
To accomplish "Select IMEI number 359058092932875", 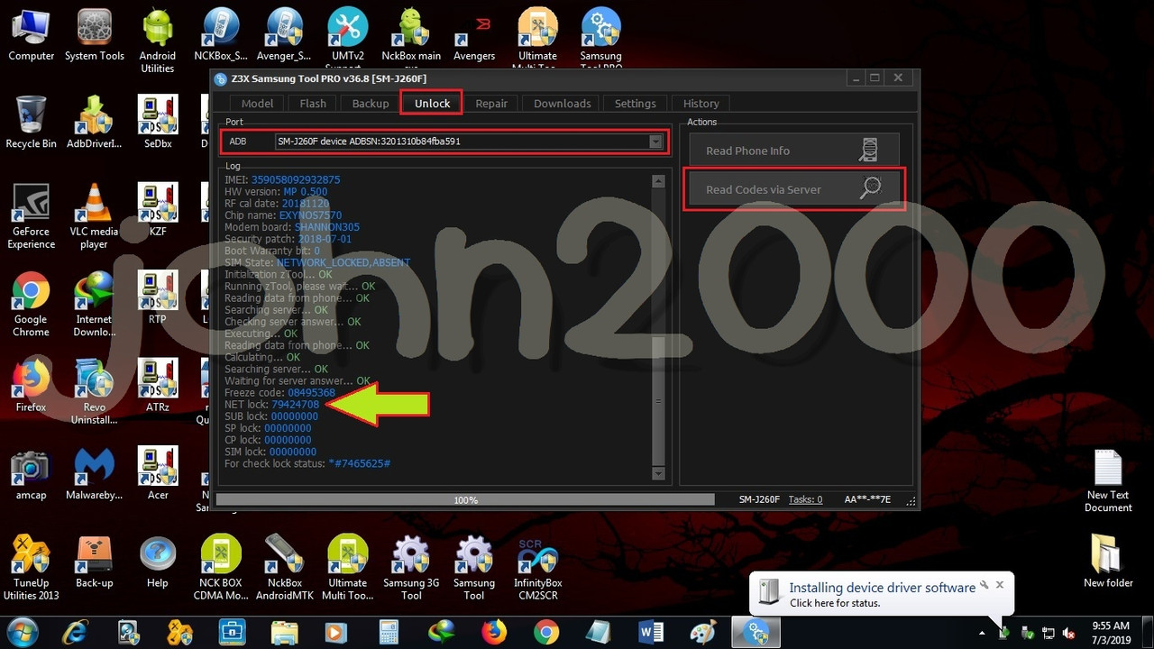I will (296, 180).
